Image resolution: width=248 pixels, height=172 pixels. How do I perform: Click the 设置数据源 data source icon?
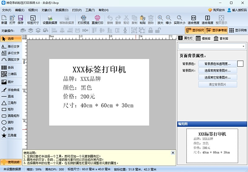(50, 20)
